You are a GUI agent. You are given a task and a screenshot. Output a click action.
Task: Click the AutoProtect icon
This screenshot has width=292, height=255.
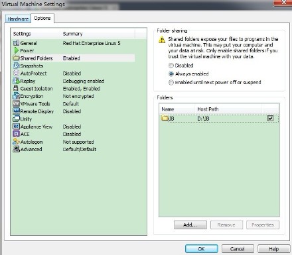(x=16, y=73)
